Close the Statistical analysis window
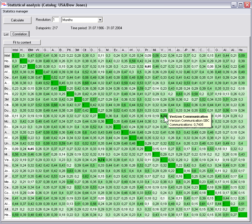The height and width of the screenshot is (224, 252). [x=247, y=5]
